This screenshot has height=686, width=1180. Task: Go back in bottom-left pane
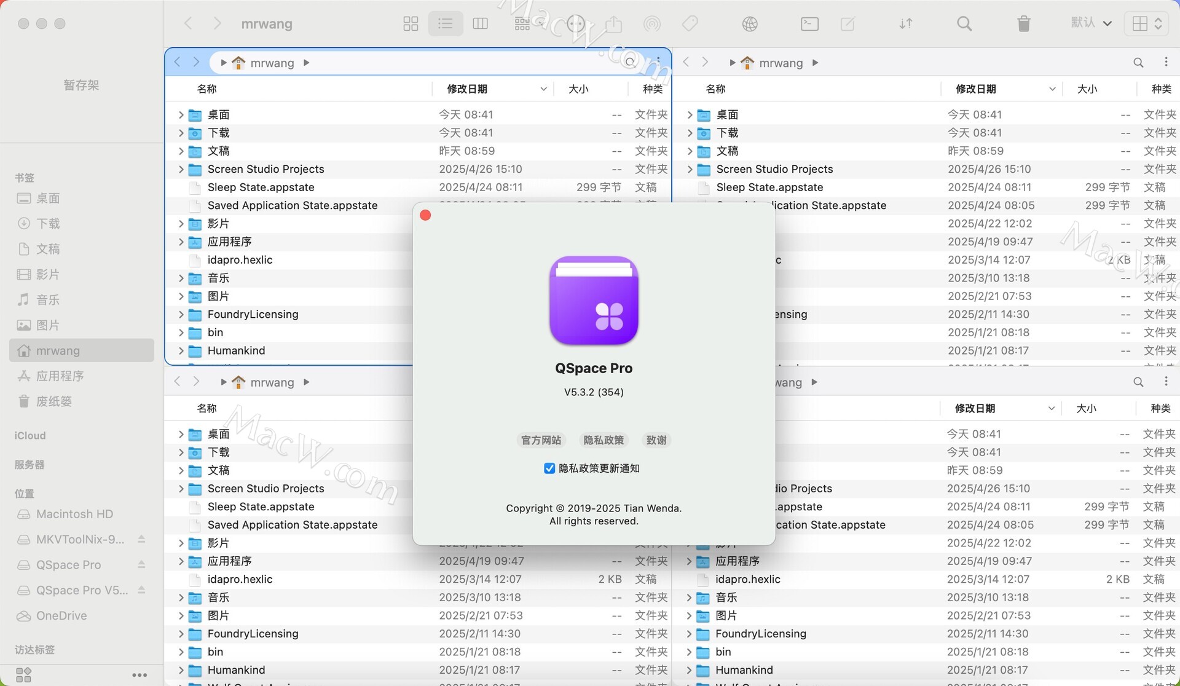click(178, 382)
